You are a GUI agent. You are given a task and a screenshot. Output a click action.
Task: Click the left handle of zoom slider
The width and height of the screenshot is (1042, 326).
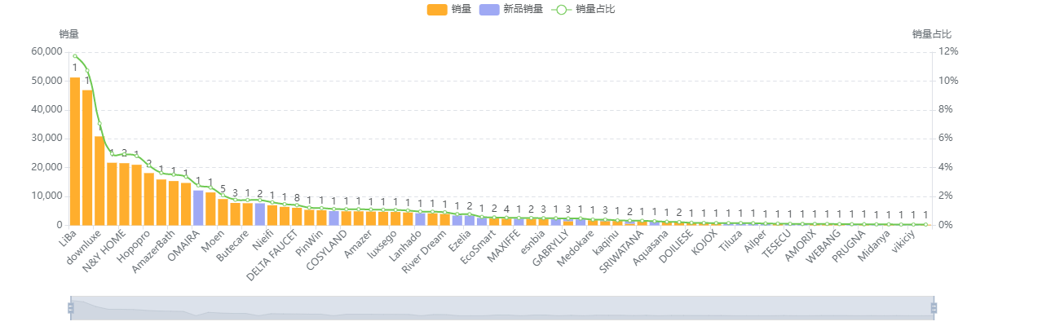point(70,307)
